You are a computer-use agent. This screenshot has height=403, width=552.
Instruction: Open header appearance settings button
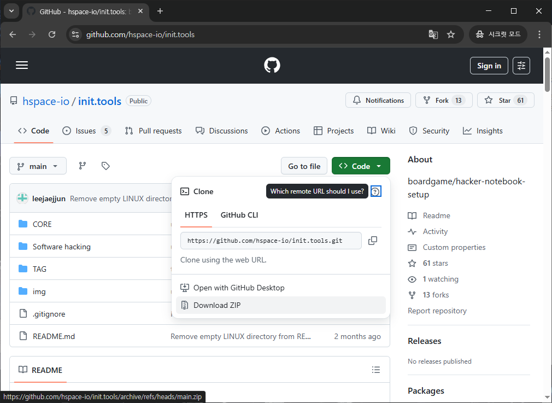521,66
